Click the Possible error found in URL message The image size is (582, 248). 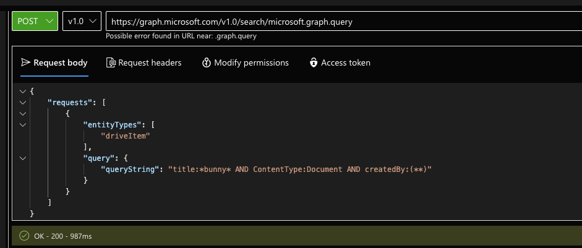coord(181,36)
